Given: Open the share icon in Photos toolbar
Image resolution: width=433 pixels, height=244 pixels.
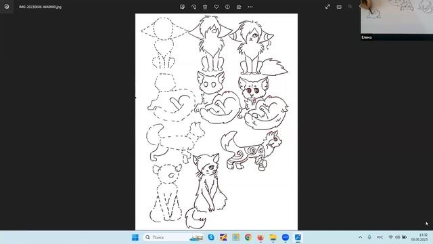Looking at the screenshot, I should pos(239,7).
